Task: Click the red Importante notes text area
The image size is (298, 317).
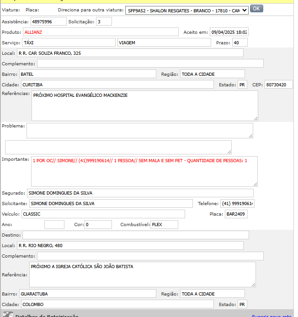Action: click(x=144, y=171)
